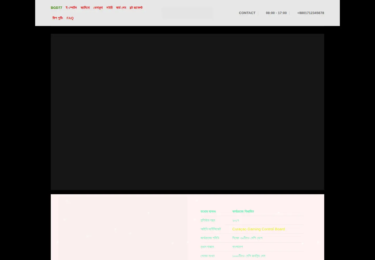Click the কার্যক্রমের পরিধি row label
Image resolution: width=375 pixels, height=260 pixels.
(x=210, y=238)
